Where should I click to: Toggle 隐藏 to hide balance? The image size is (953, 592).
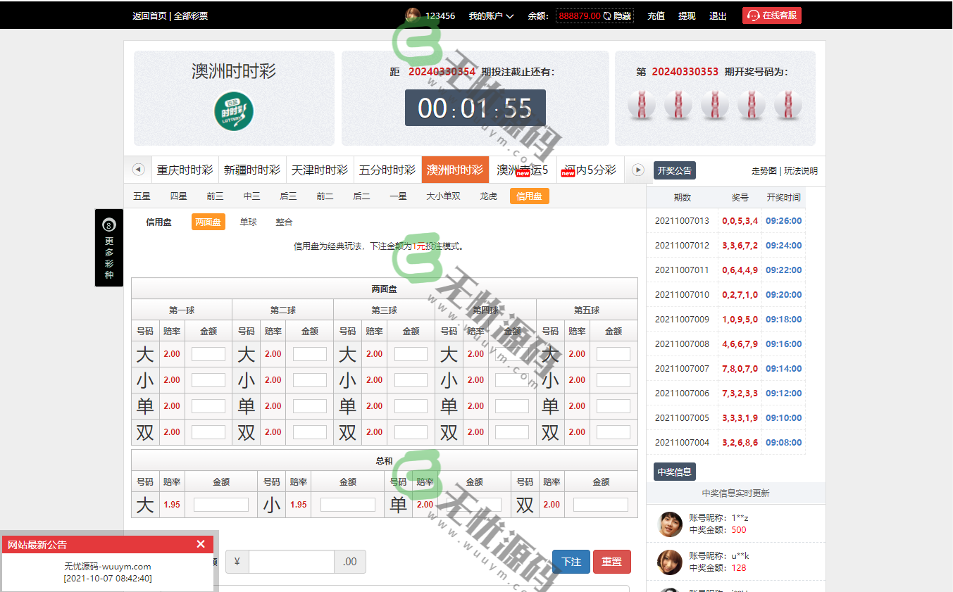tap(623, 15)
